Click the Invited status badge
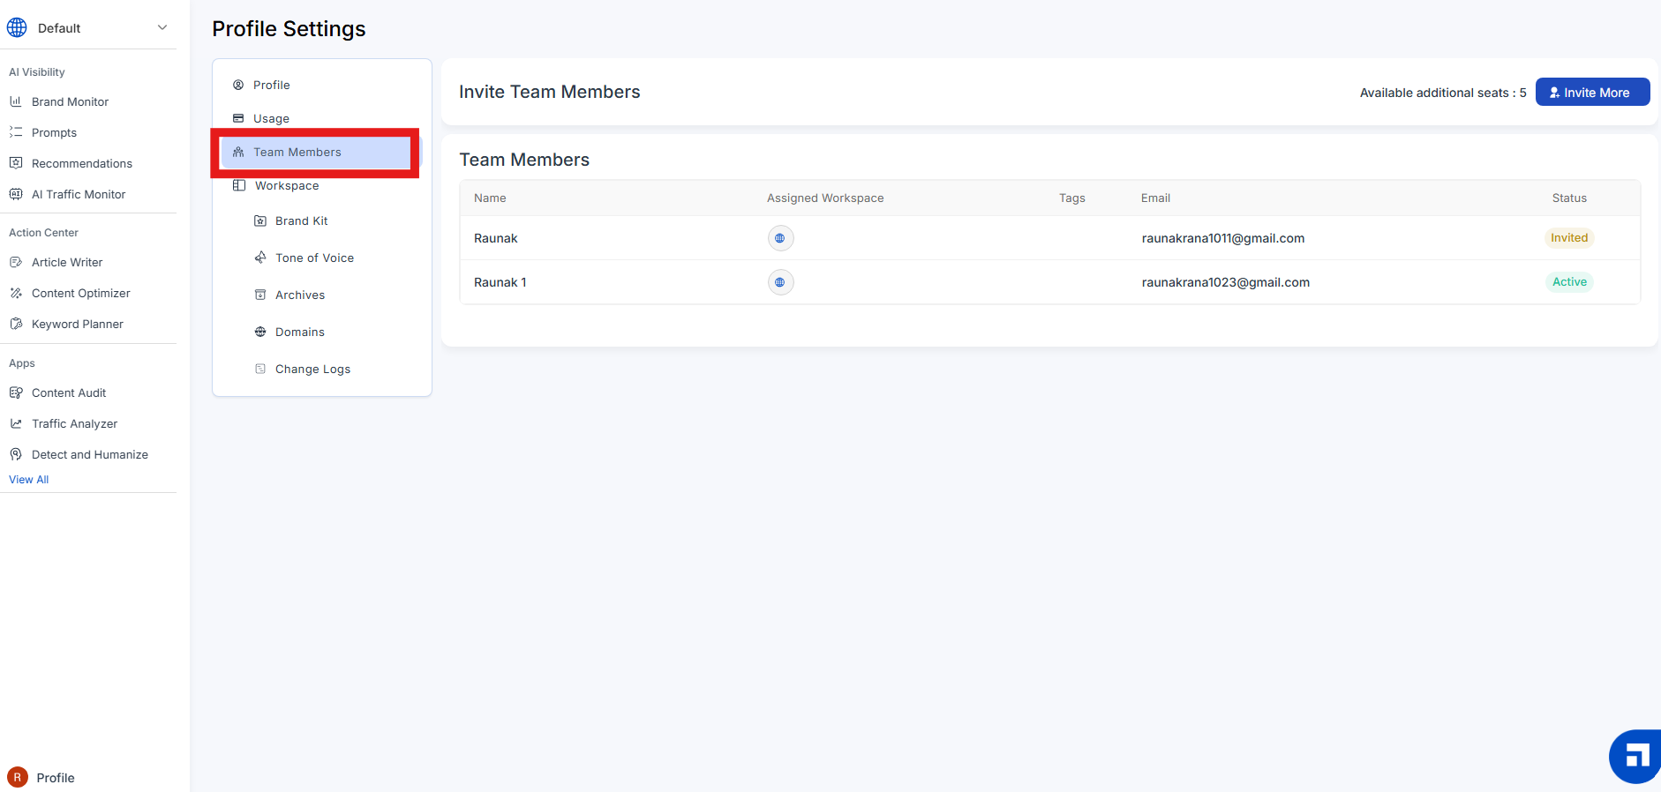The width and height of the screenshot is (1661, 792). pyautogui.click(x=1568, y=238)
